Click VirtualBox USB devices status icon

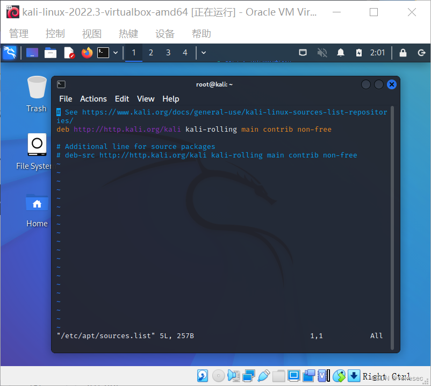coord(264,376)
